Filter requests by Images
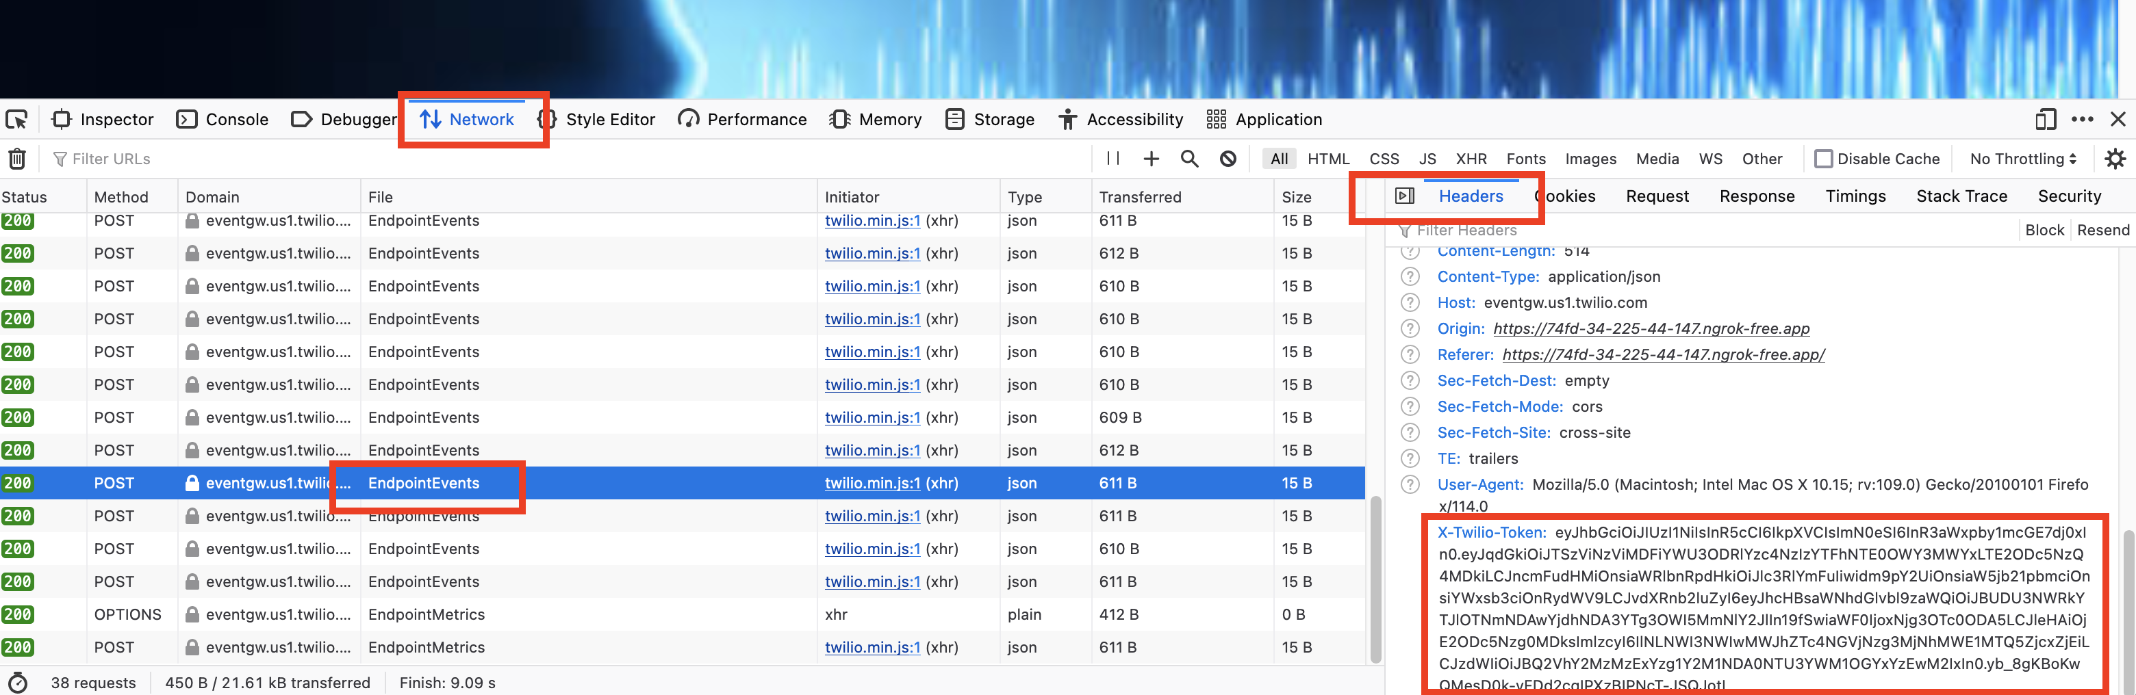Image resolution: width=2136 pixels, height=695 pixels. pyautogui.click(x=1590, y=159)
